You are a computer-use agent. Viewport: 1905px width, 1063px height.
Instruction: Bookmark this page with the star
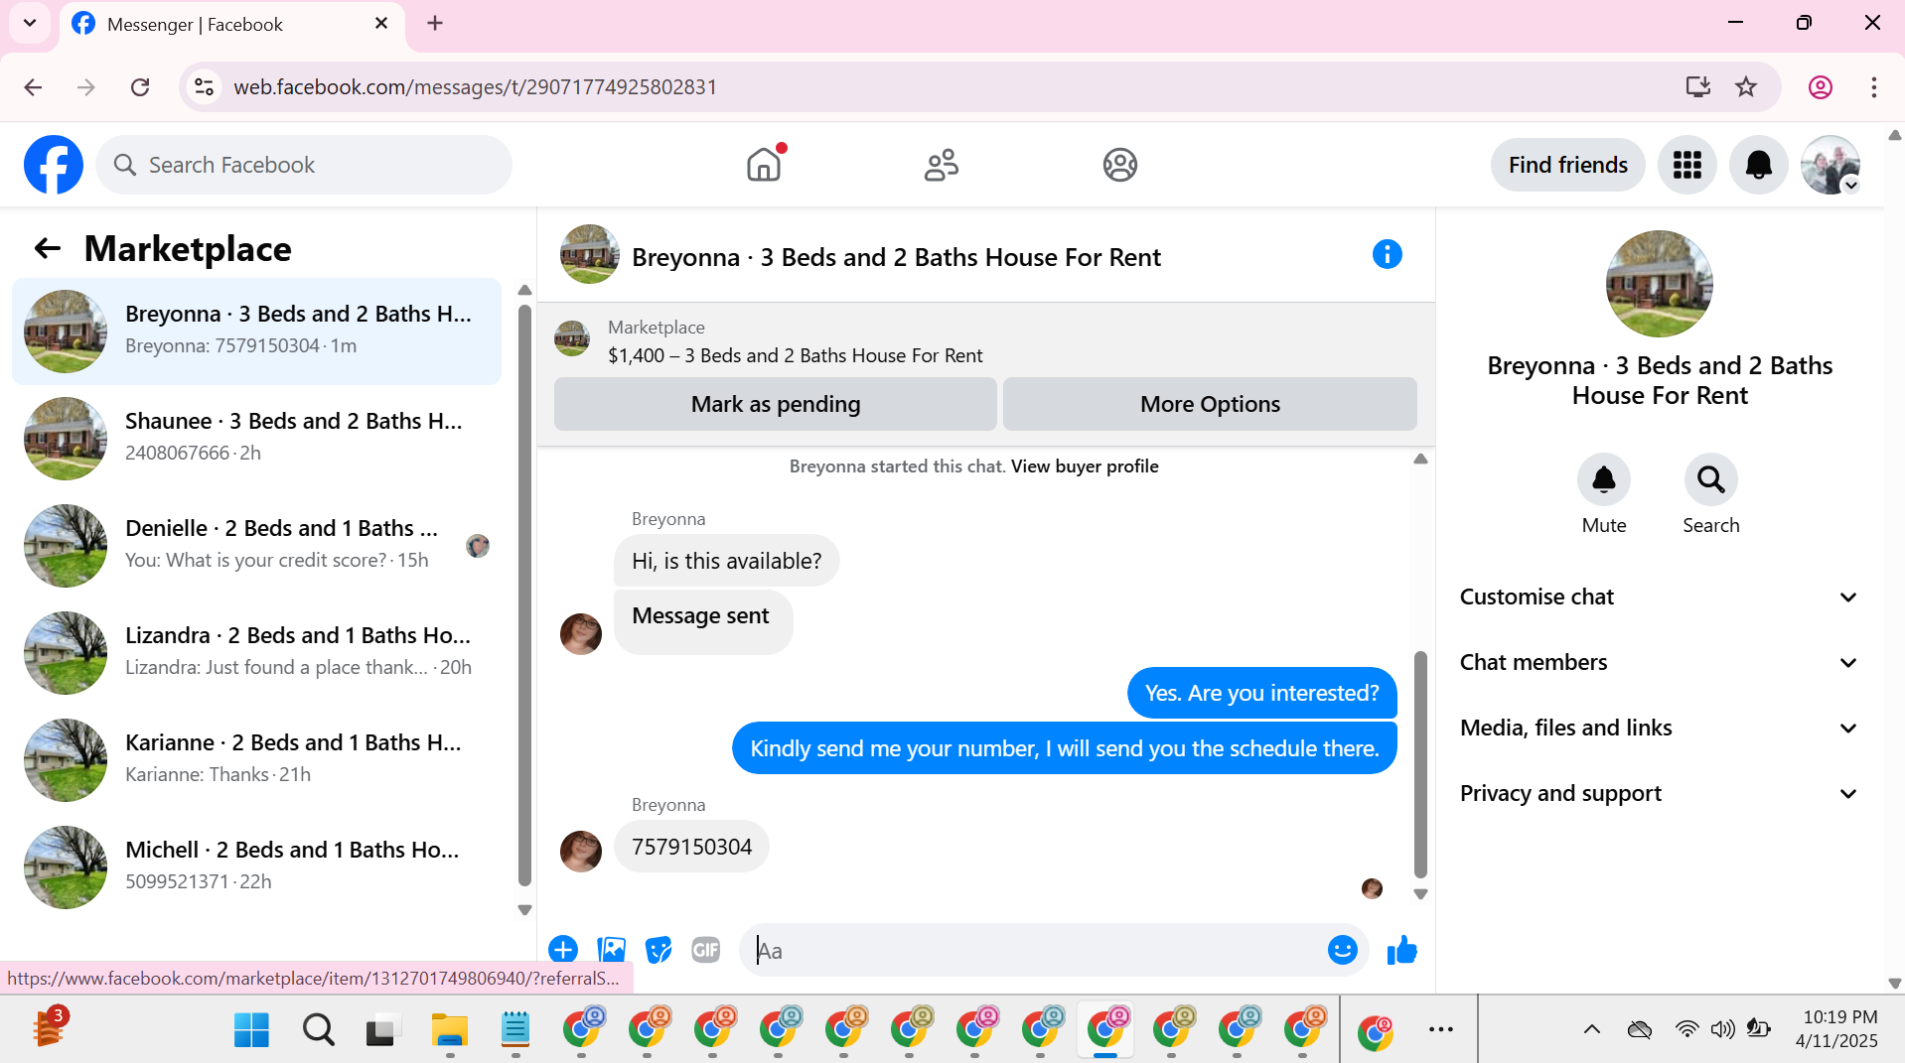[1746, 87]
